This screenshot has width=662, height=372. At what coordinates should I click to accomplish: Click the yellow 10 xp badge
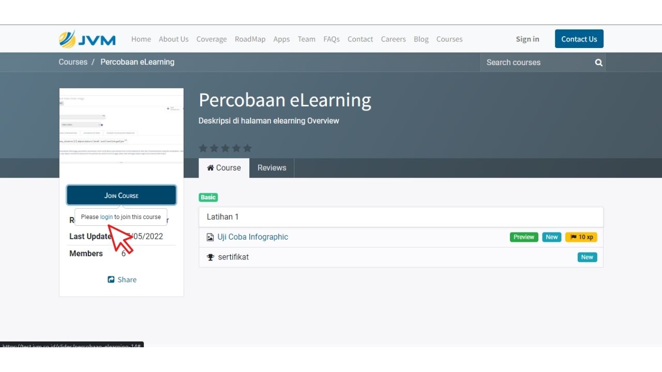point(581,237)
